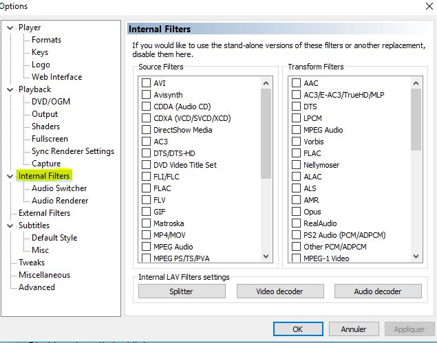Click the Video decoder button
Image resolution: width=437 pixels, height=343 pixels.
click(x=279, y=291)
